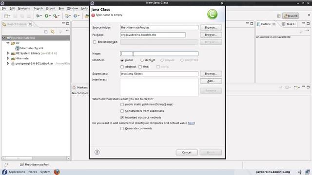Switch to the Task List tab

pos(289,24)
